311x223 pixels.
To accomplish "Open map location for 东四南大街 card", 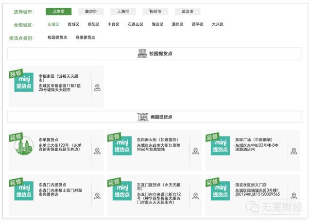I will pos(195,151).
